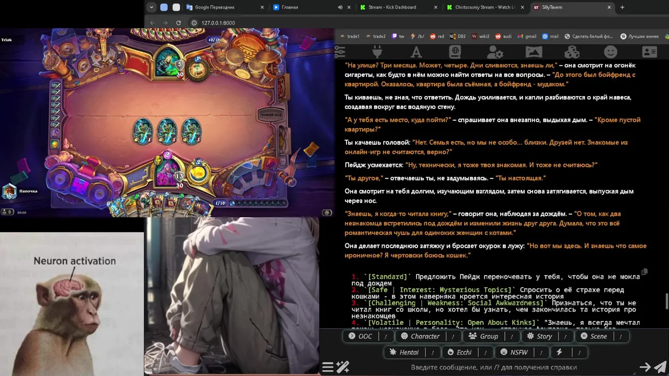Select the SillyTavern tab

tap(572, 7)
